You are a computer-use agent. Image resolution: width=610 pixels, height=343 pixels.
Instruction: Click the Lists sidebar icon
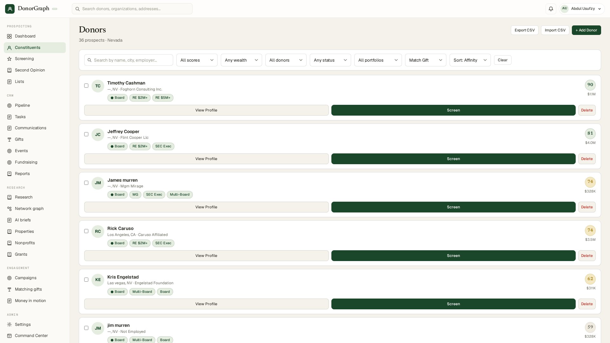10,82
